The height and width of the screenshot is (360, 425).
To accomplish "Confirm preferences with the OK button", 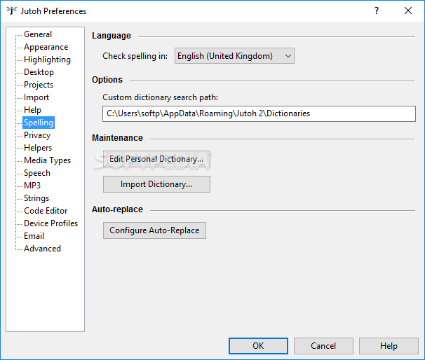I will (258, 346).
